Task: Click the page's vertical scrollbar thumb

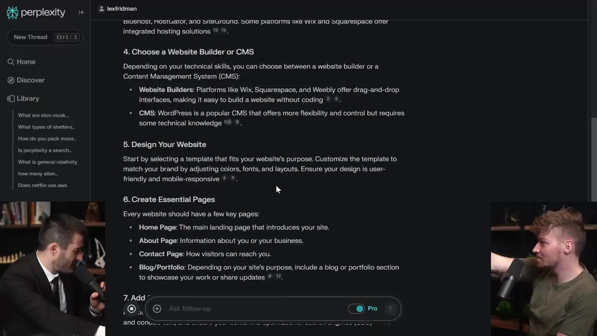Action: pyautogui.click(x=593, y=159)
